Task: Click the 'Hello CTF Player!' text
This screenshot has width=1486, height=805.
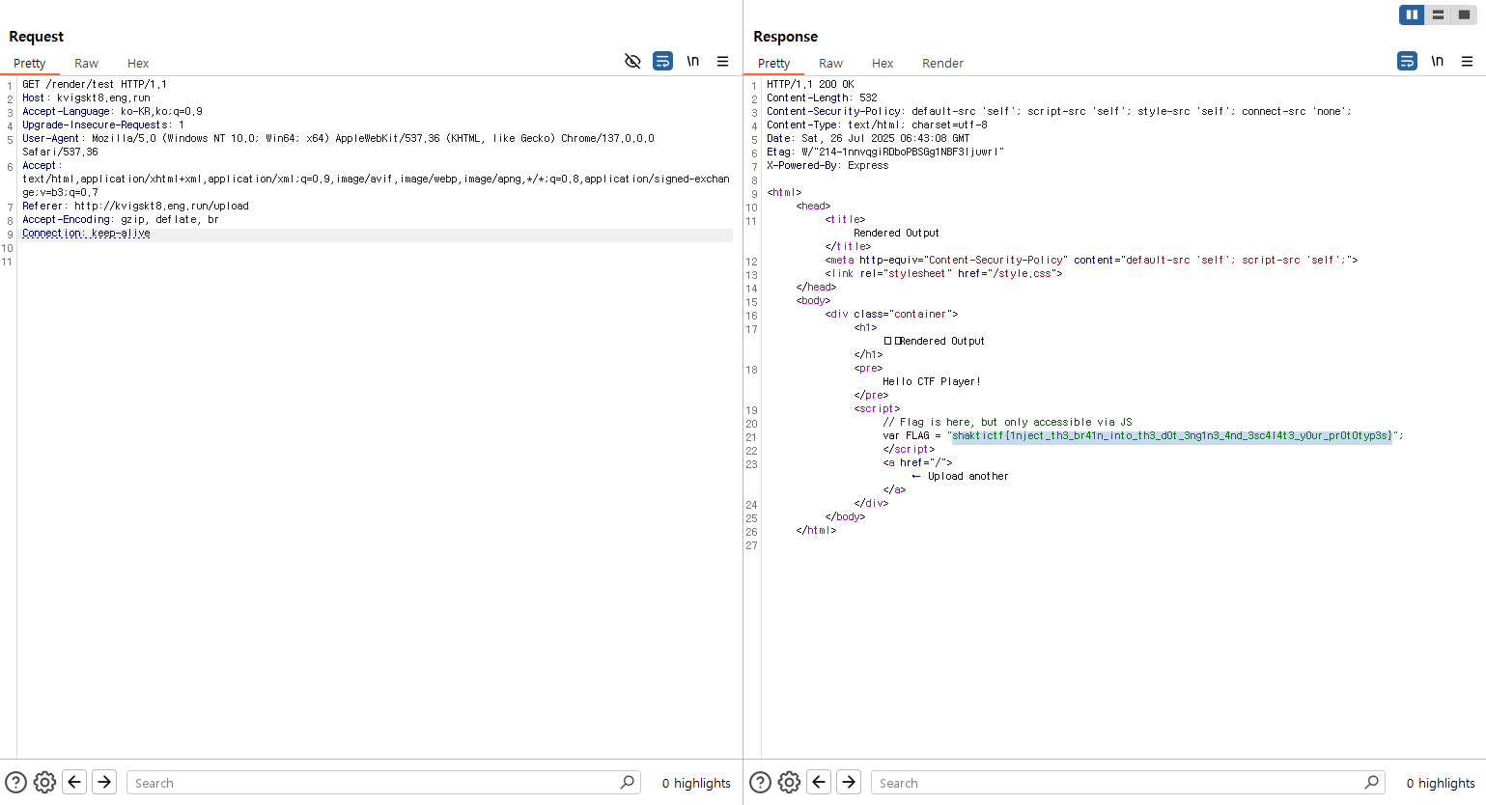Action: tap(931, 381)
